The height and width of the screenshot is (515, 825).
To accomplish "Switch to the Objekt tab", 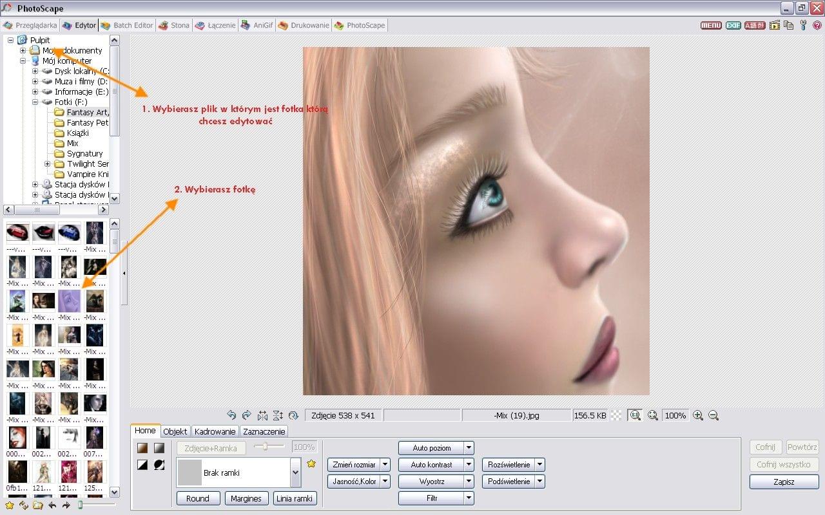I will [175, 431].
